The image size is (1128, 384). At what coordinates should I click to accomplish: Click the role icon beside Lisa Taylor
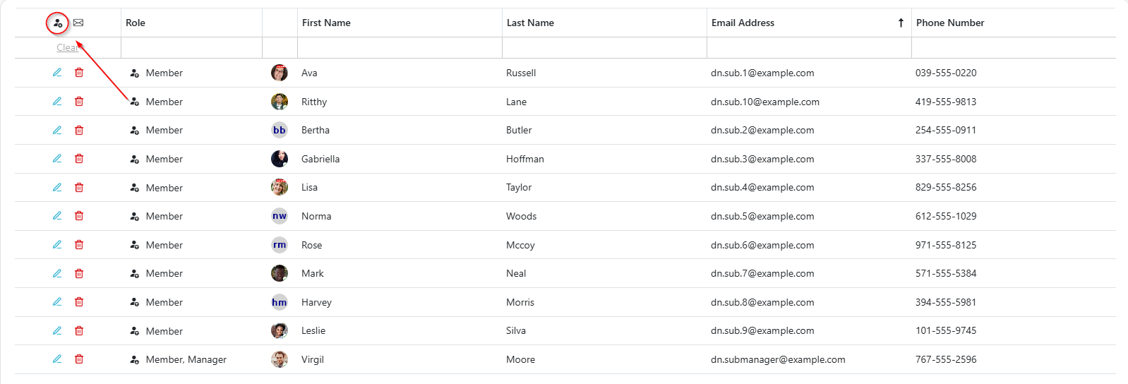pyautogui.click(x=135, y=188)
